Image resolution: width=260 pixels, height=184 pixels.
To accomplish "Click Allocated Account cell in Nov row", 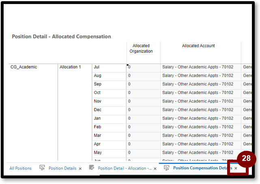I will point(201,101).
